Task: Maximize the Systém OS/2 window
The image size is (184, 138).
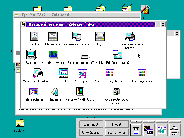Action: tap(138, 15)
